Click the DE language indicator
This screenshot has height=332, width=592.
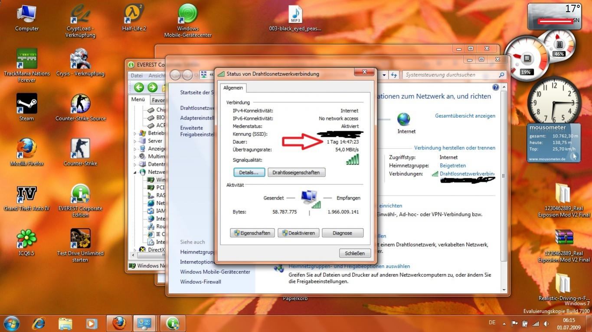pyautogui.click(x=492, y=322)
